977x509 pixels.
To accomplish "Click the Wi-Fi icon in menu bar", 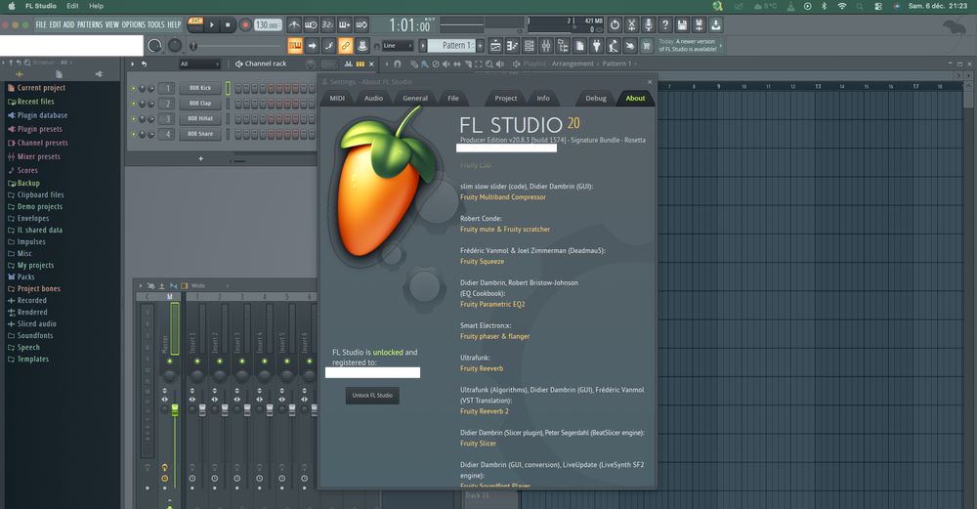I will click(842, 6).
